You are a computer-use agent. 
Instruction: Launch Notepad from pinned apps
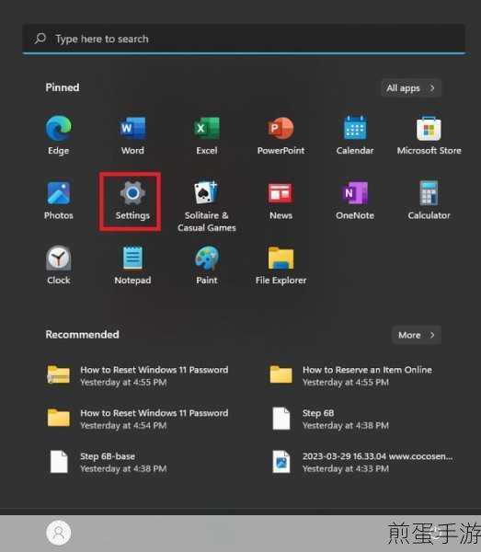coord(132,265)
